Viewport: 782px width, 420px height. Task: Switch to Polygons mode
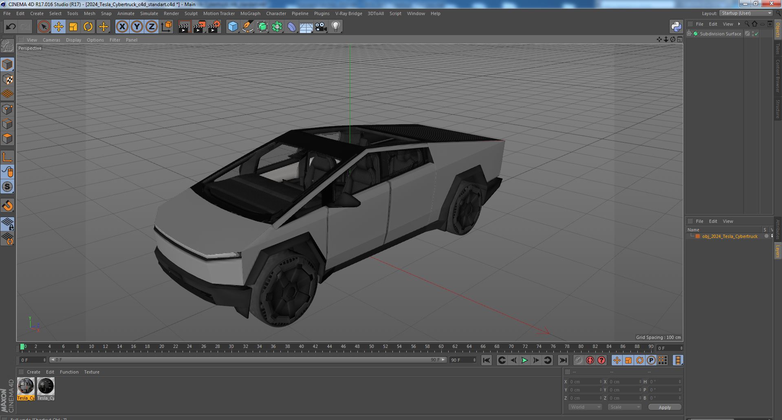click(7, 139)
